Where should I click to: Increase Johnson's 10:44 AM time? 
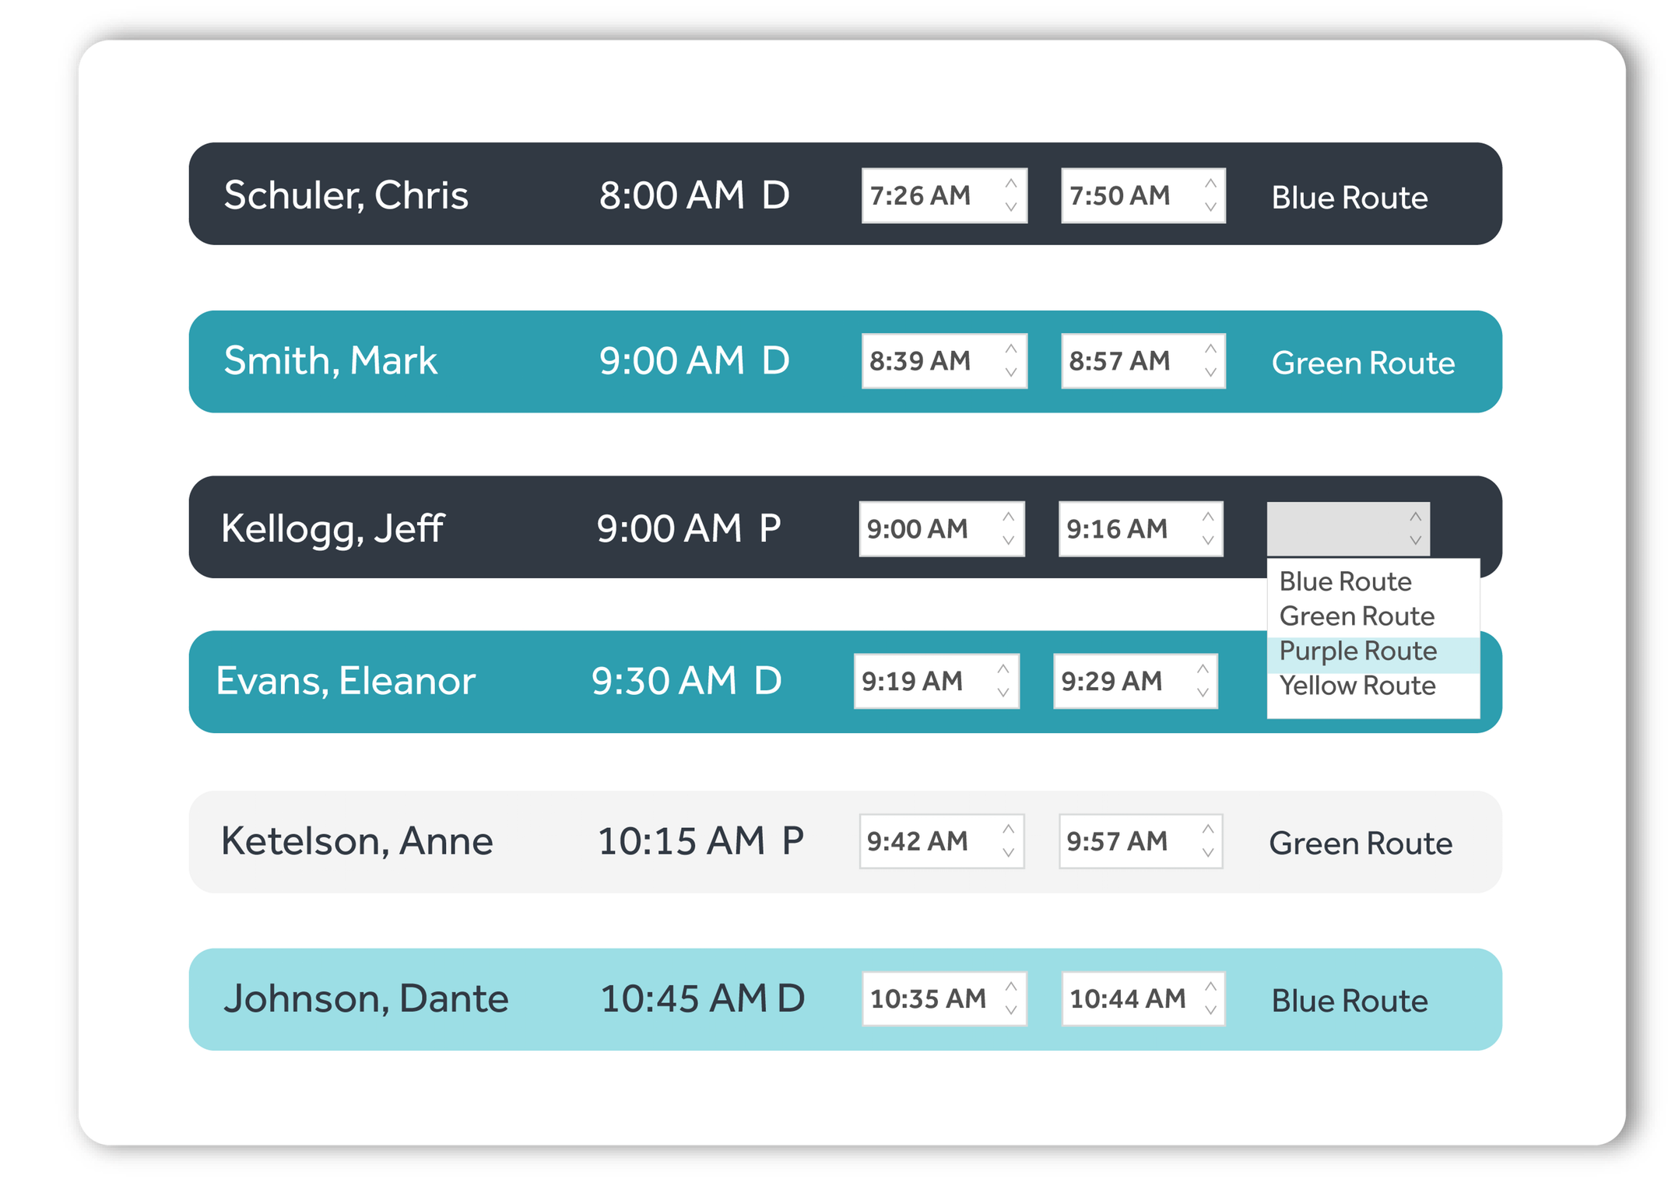(1210, 987)
